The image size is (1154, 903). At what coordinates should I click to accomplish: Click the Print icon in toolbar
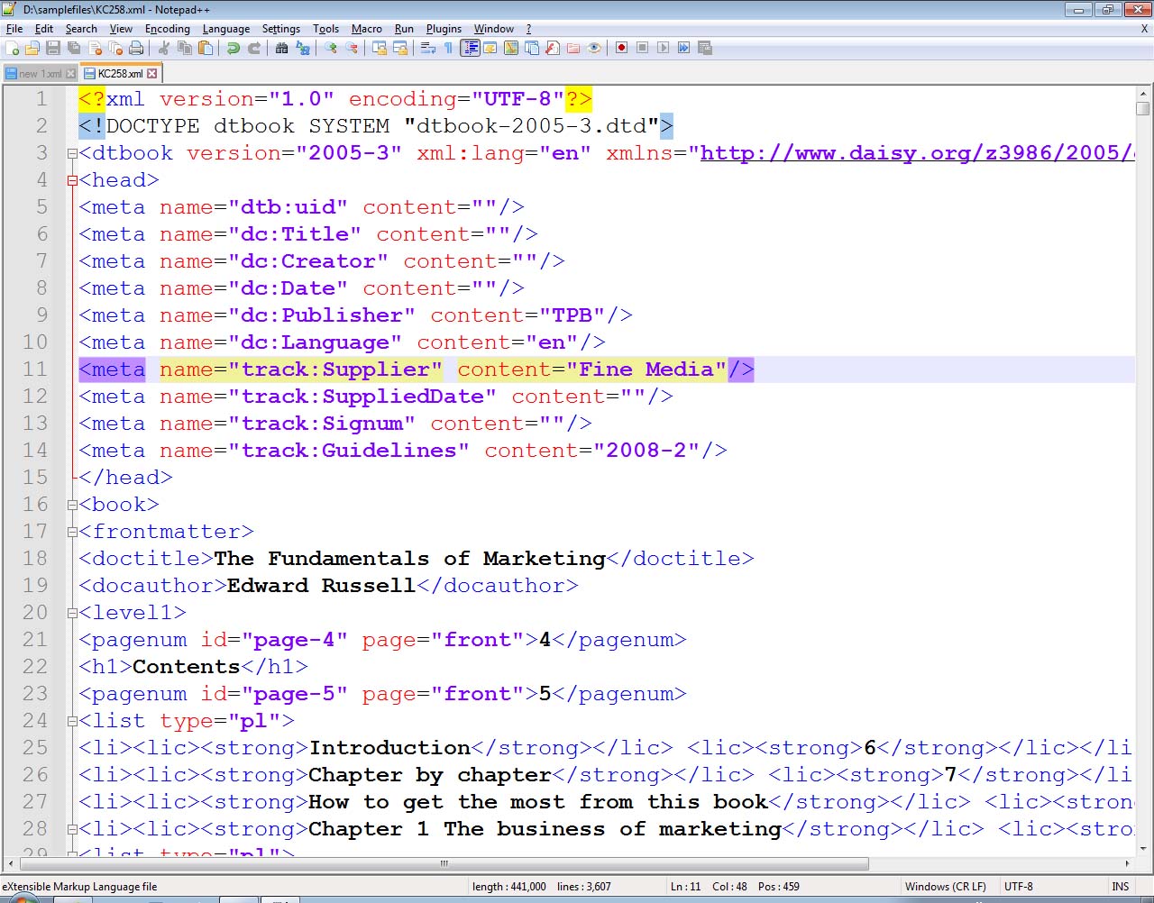(x=136, y=48)
